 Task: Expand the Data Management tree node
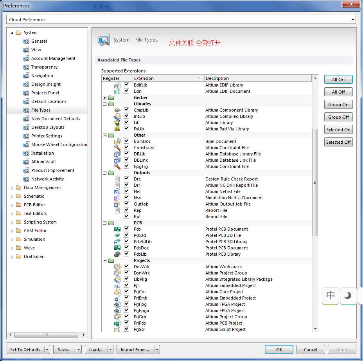click(12, 188)
